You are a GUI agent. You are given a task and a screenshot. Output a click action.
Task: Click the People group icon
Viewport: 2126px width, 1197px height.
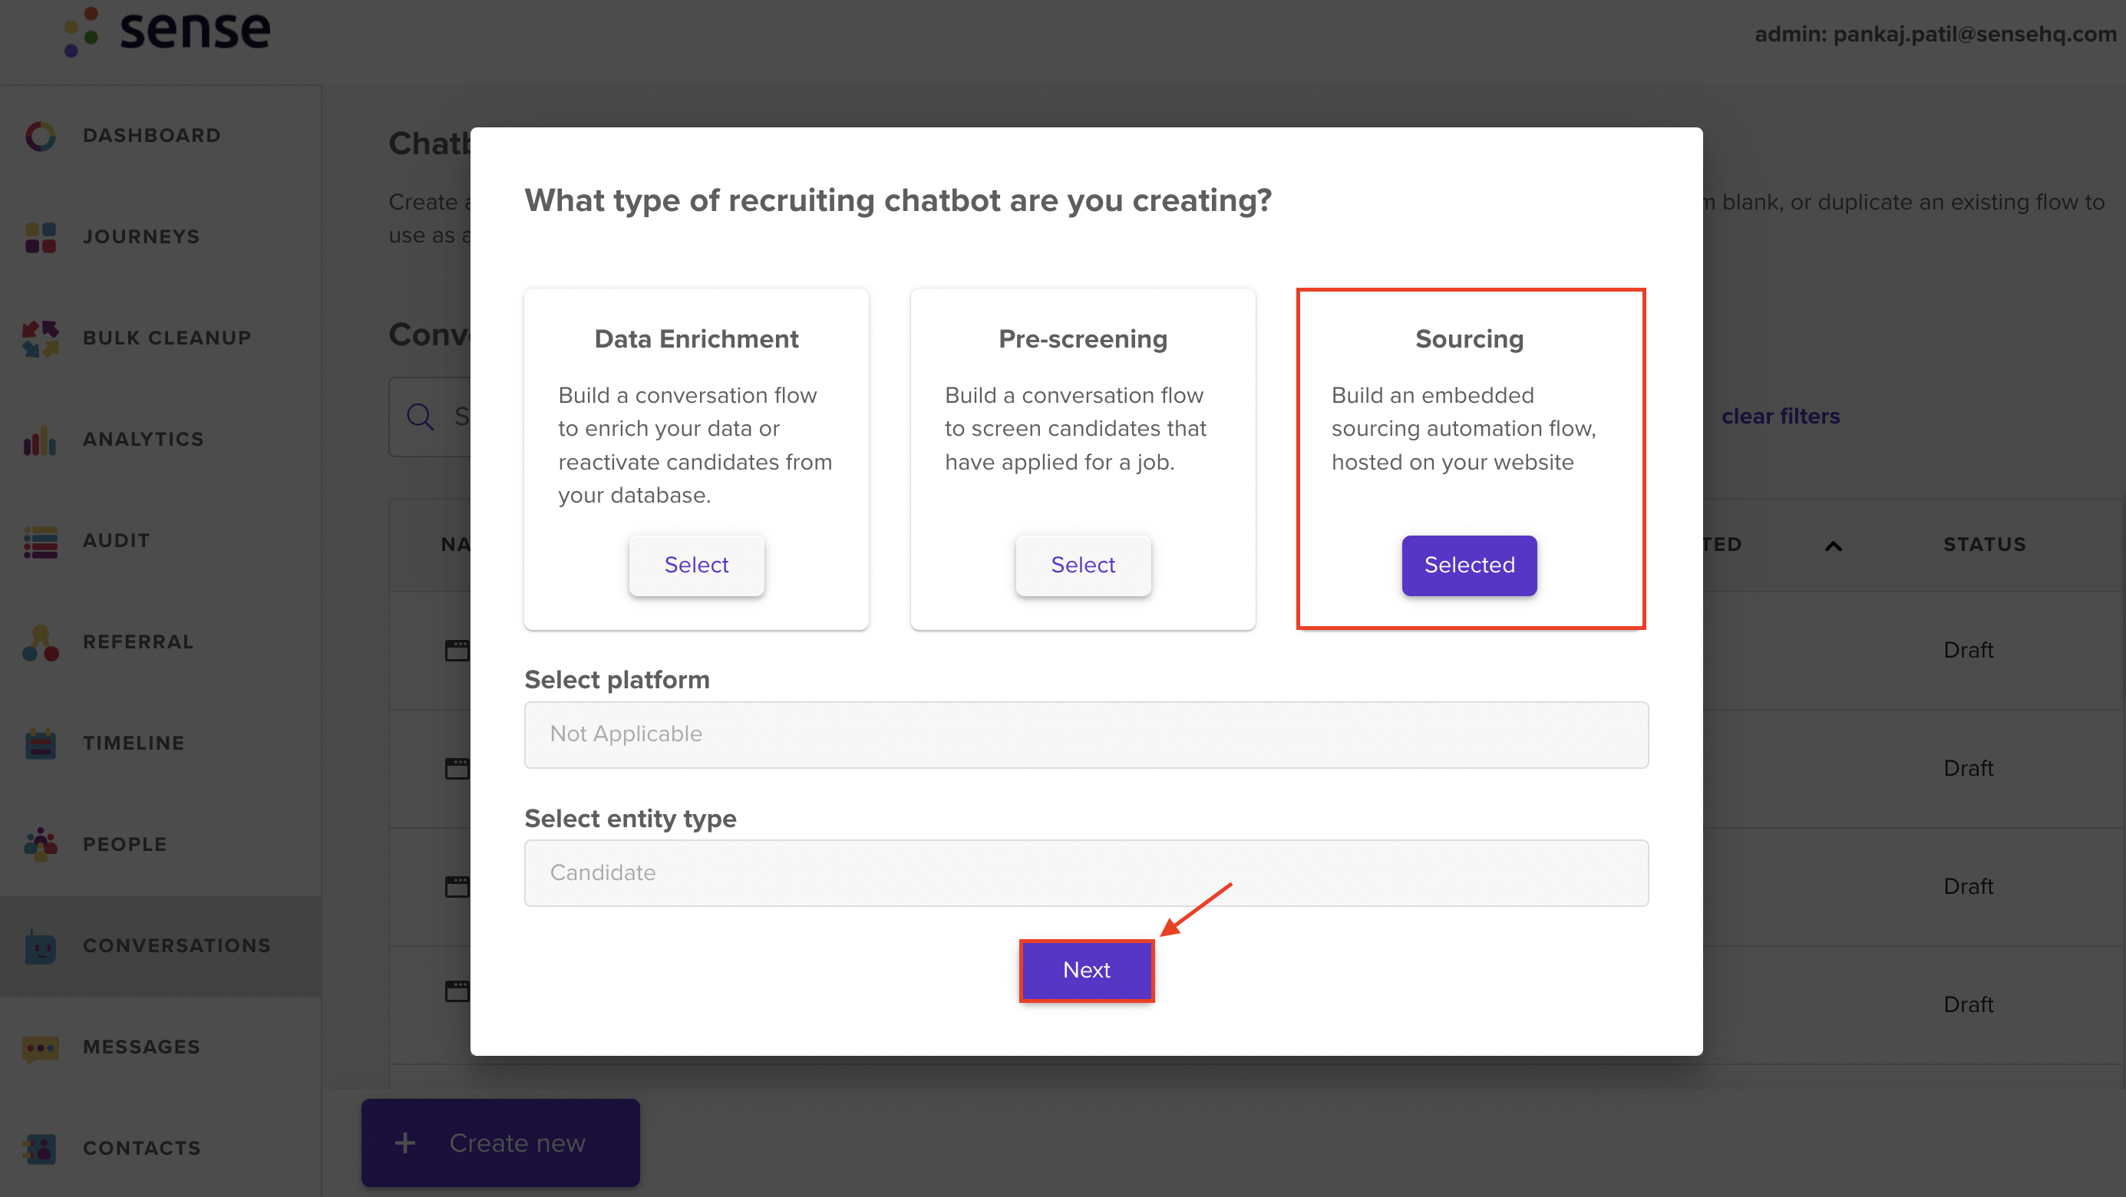pos(40,845)
